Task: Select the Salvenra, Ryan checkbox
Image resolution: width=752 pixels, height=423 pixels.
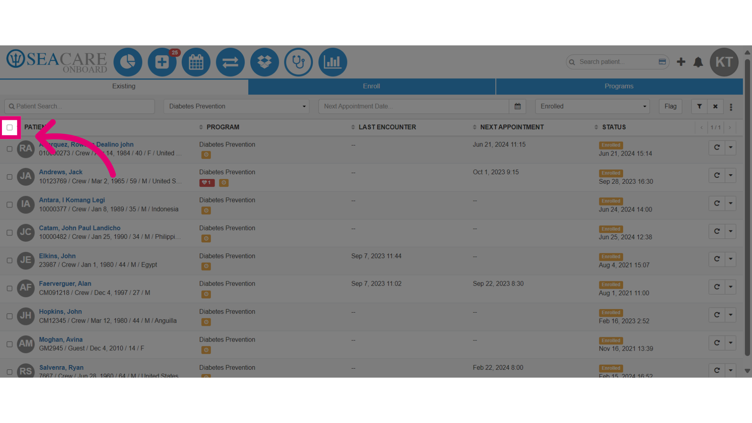Action: [9, 372]
